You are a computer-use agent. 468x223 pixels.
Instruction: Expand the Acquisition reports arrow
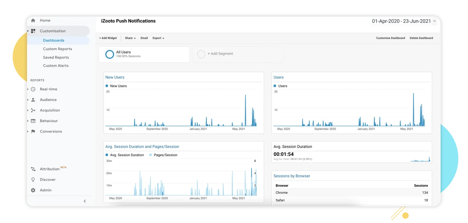[28, 110]
